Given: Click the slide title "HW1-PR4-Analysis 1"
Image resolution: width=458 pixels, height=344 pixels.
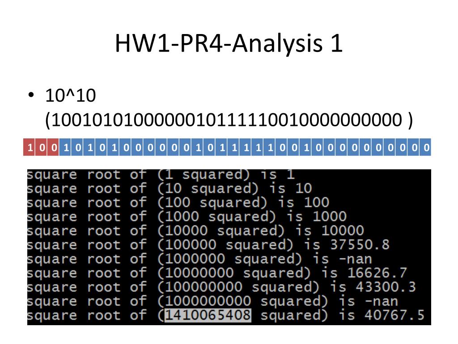Looking at the screenshot, I should pyautogui.click(x=229, y=43).
